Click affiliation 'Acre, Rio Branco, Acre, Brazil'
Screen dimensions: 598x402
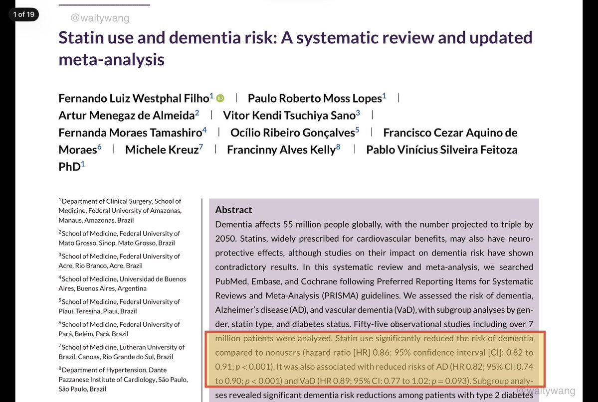100,266
